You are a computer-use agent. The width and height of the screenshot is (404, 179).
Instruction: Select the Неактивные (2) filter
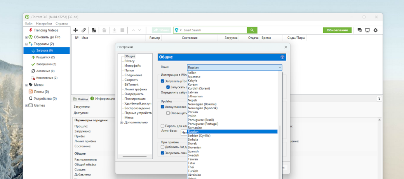(x=44, y=77)
